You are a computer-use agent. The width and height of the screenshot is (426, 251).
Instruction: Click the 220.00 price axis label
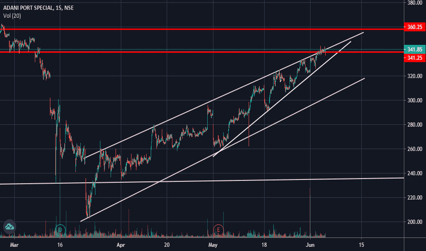pos(415,198)
